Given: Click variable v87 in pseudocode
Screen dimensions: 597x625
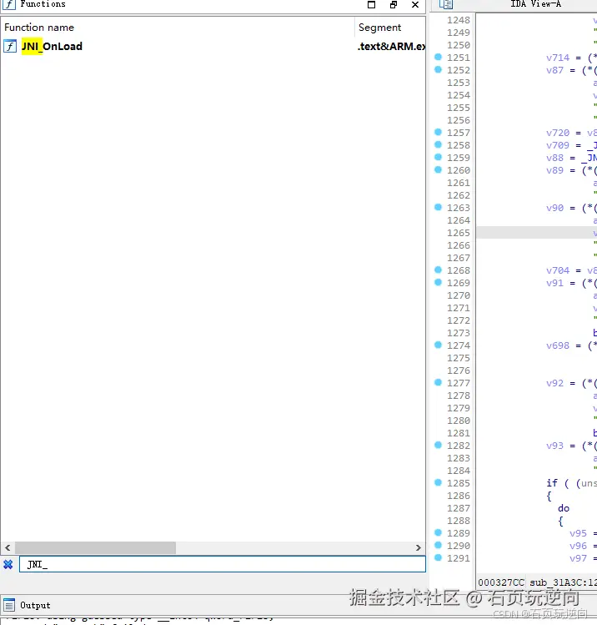Looking at the screenshot, I should click(x=554, y=70).
